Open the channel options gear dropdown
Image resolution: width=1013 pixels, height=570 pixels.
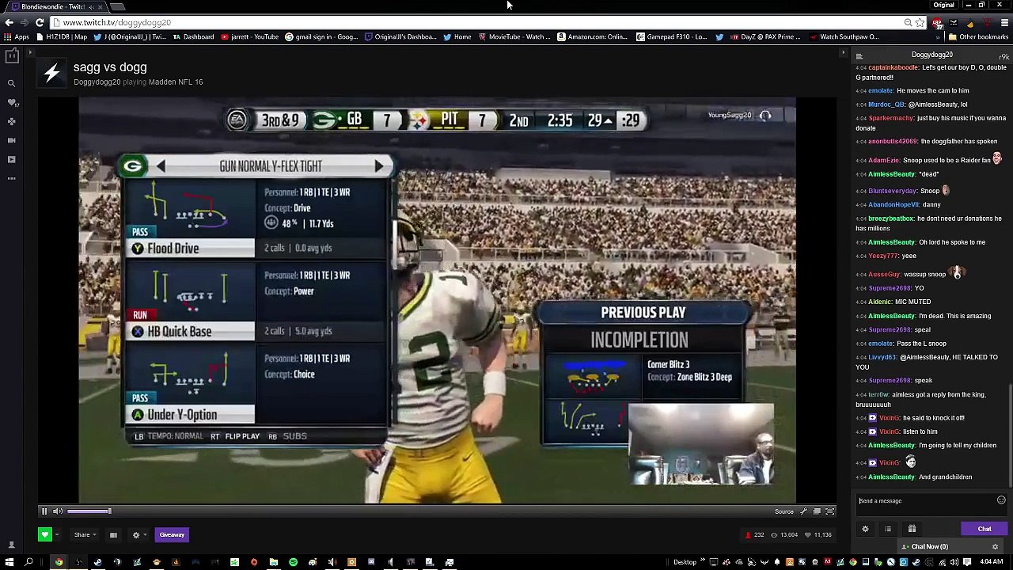click(138, 534)
